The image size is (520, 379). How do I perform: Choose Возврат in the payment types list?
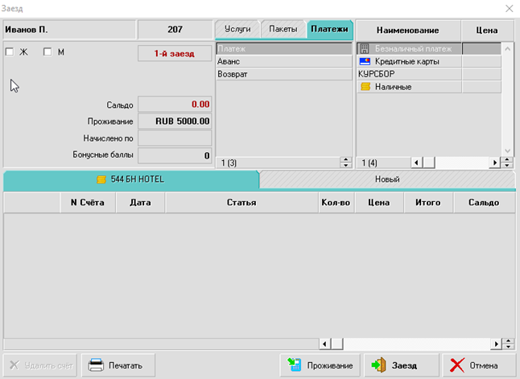coord(283,74)
